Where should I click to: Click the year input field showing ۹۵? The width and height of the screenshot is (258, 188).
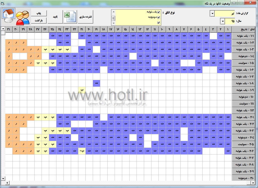click(230, 21)
